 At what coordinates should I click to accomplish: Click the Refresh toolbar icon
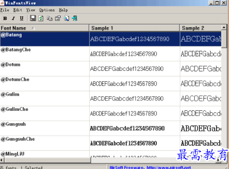41,18
